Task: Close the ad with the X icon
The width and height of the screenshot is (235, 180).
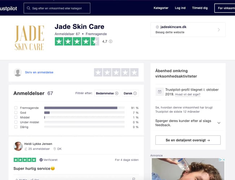Action: click(224, 160)
